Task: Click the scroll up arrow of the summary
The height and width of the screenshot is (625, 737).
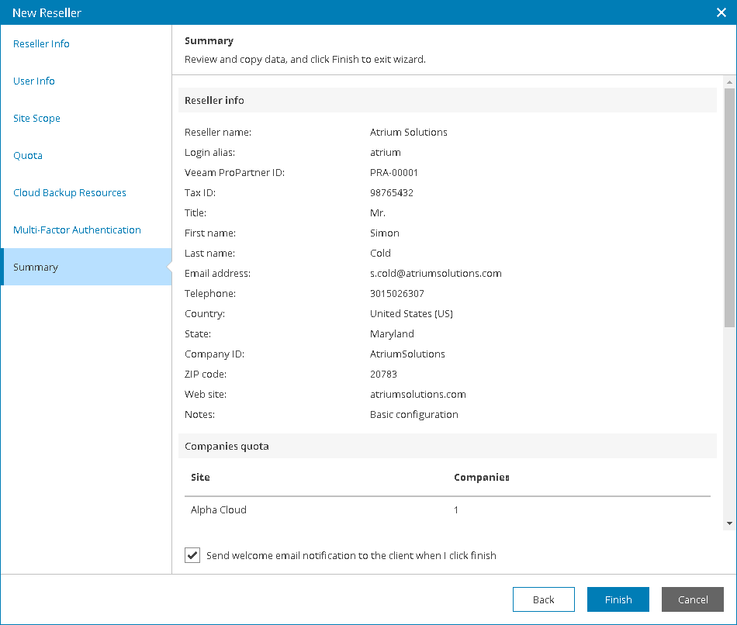Action: coord(729,82)
